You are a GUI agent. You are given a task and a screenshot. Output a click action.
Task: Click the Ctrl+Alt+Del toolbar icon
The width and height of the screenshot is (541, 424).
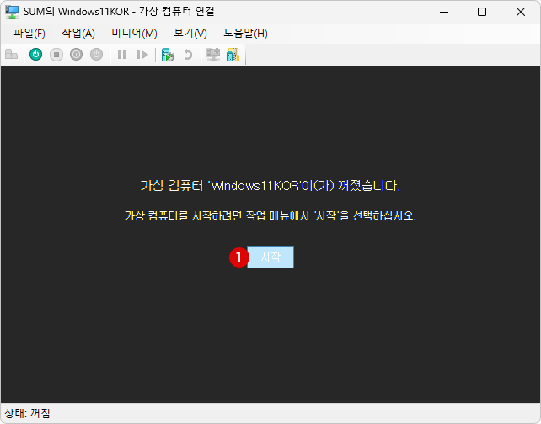click(x=12, y=55)
